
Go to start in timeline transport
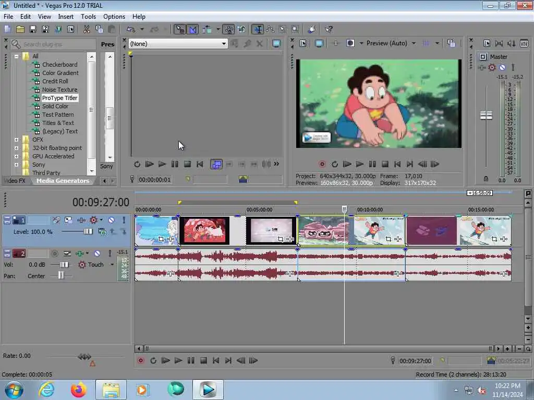tap(216, 360)
